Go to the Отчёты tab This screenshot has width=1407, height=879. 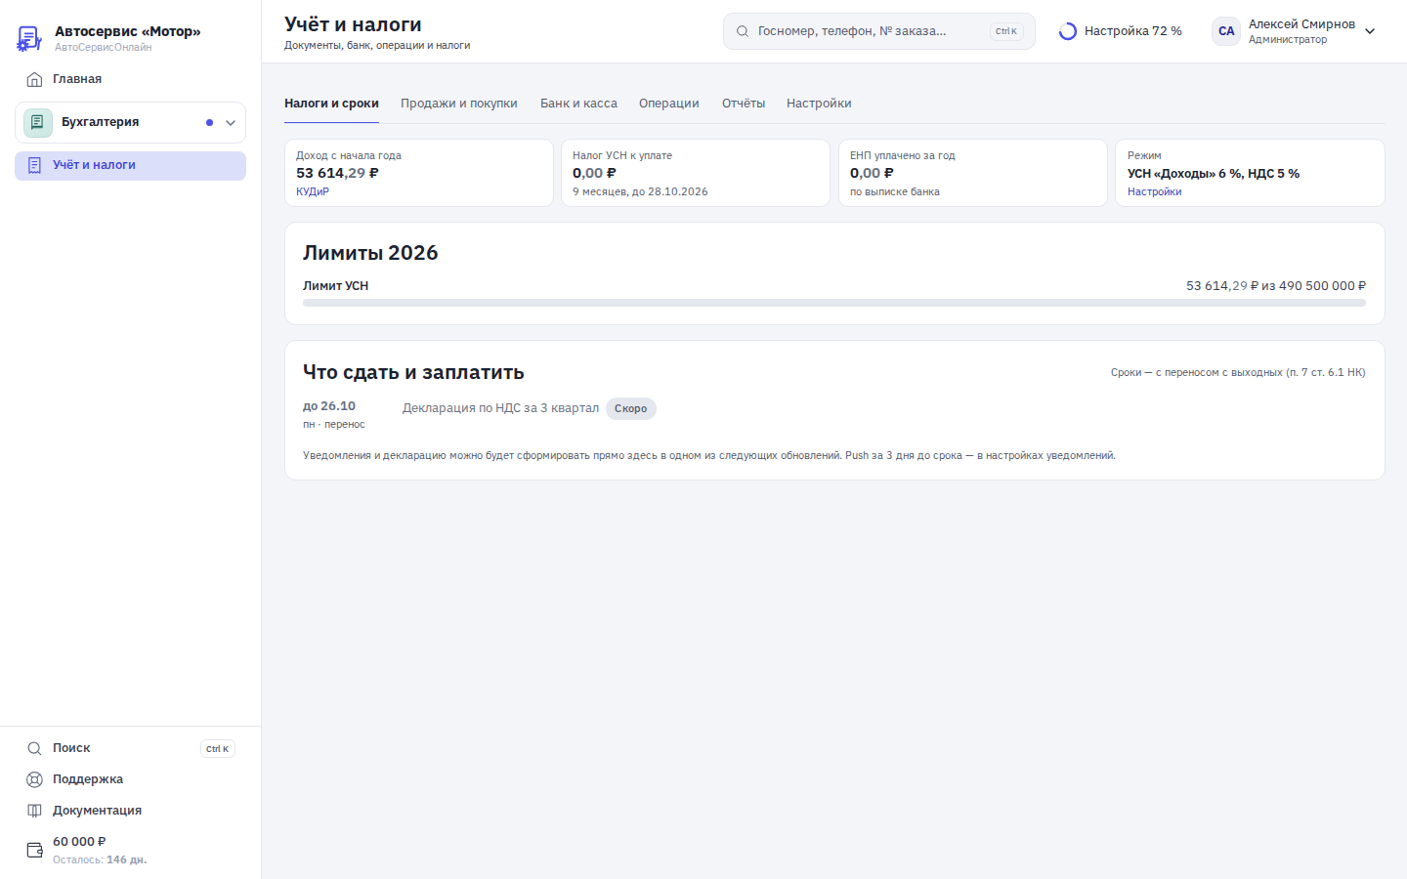point(744,104)
